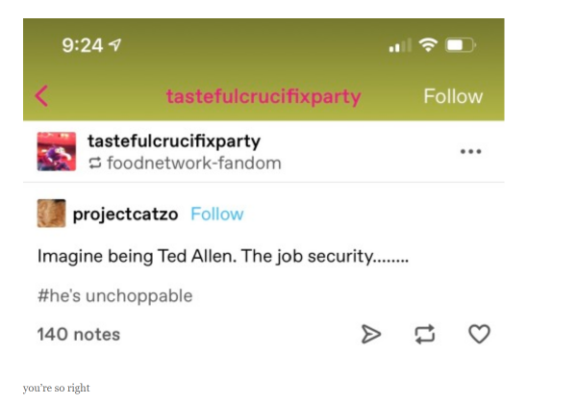The image size is (578, 405).
Task: Click the cellular signal bars icon
Action: pos(399,46)
